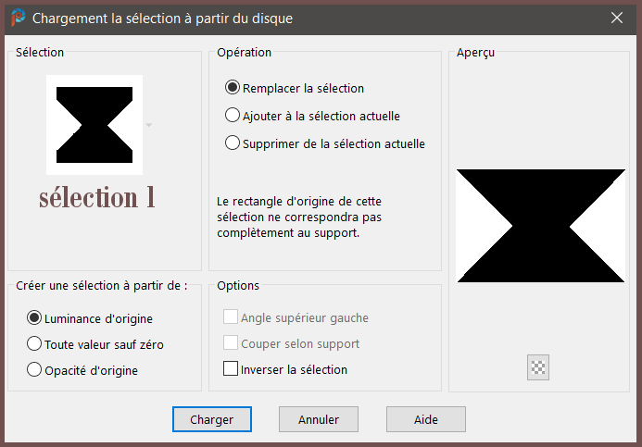This screenshot has width=642, height=447.
Task: Click the hourglass selection thumbnail
Action: [x=94, y=125]
